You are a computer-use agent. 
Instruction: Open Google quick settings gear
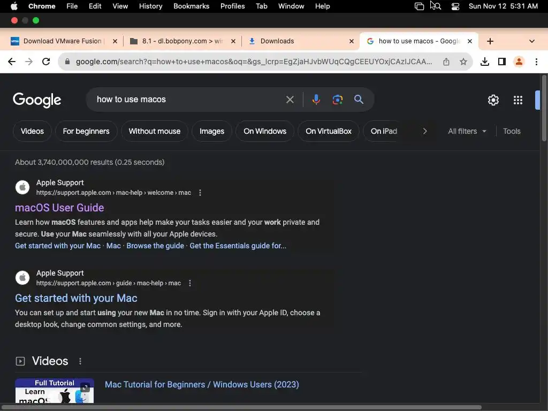point(493,100)
